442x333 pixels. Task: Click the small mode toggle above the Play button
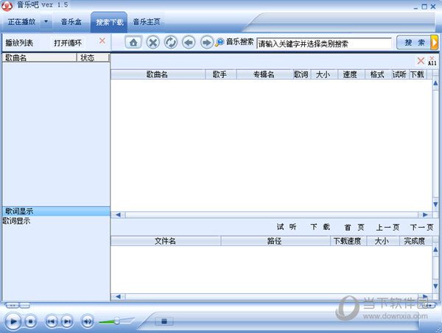click(x=13, y=306)
